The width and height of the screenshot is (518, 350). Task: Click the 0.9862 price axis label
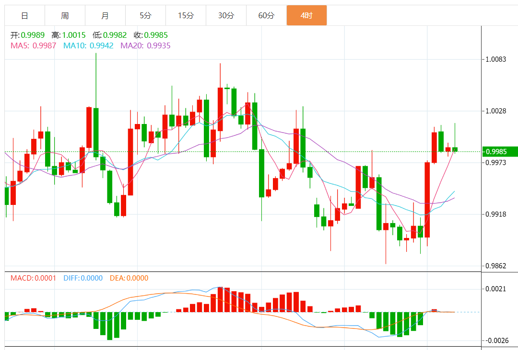tap(495, 266)
